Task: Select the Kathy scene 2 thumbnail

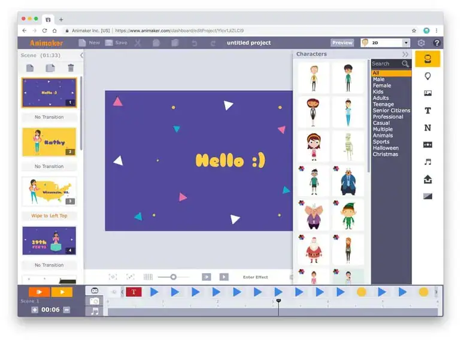Action: tap(49, 142)
